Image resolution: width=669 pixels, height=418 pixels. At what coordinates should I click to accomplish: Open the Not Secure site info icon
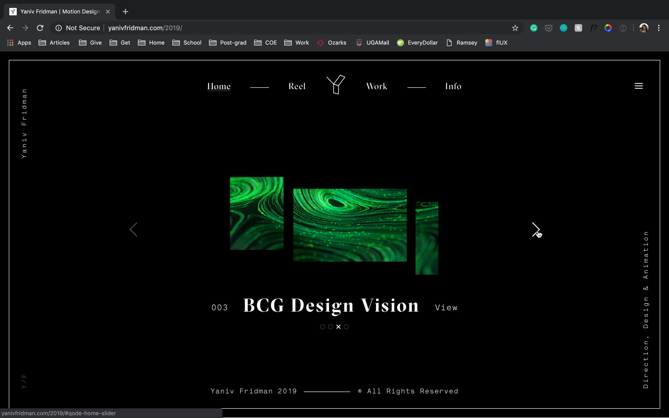click(59, 28)
